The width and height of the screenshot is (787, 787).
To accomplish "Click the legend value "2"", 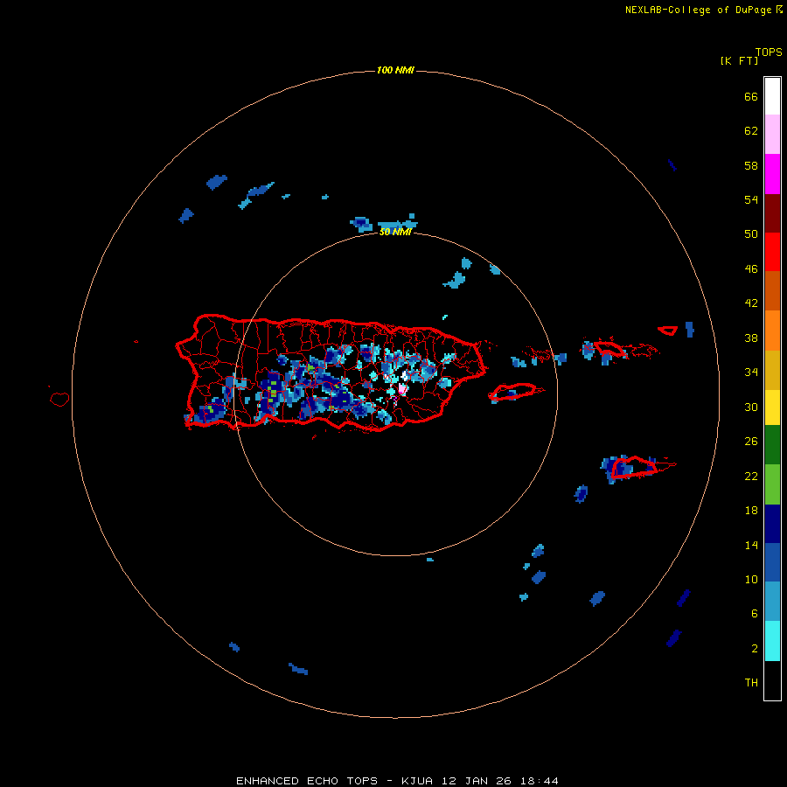I will pyautogui.click(x=755, y=649).
